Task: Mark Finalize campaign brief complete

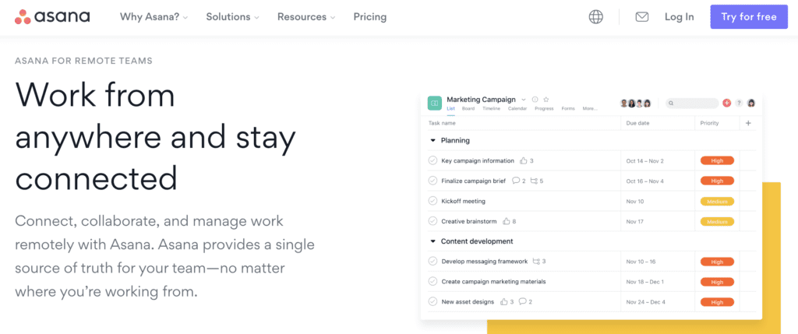Action: (x=433, y=181)
